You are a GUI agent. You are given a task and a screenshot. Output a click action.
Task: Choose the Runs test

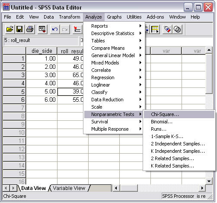tap(179, 129)
